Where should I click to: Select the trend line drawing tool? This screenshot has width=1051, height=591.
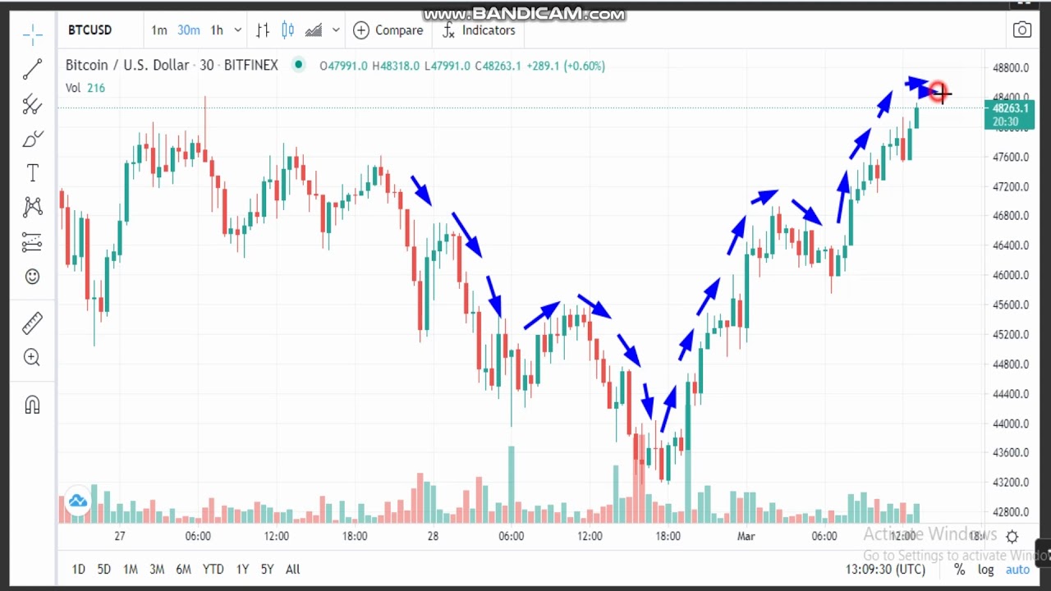point(32,70)
